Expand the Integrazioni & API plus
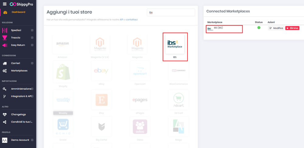Image resolution: width=304 pixels, height=148 pixels. 33,96
